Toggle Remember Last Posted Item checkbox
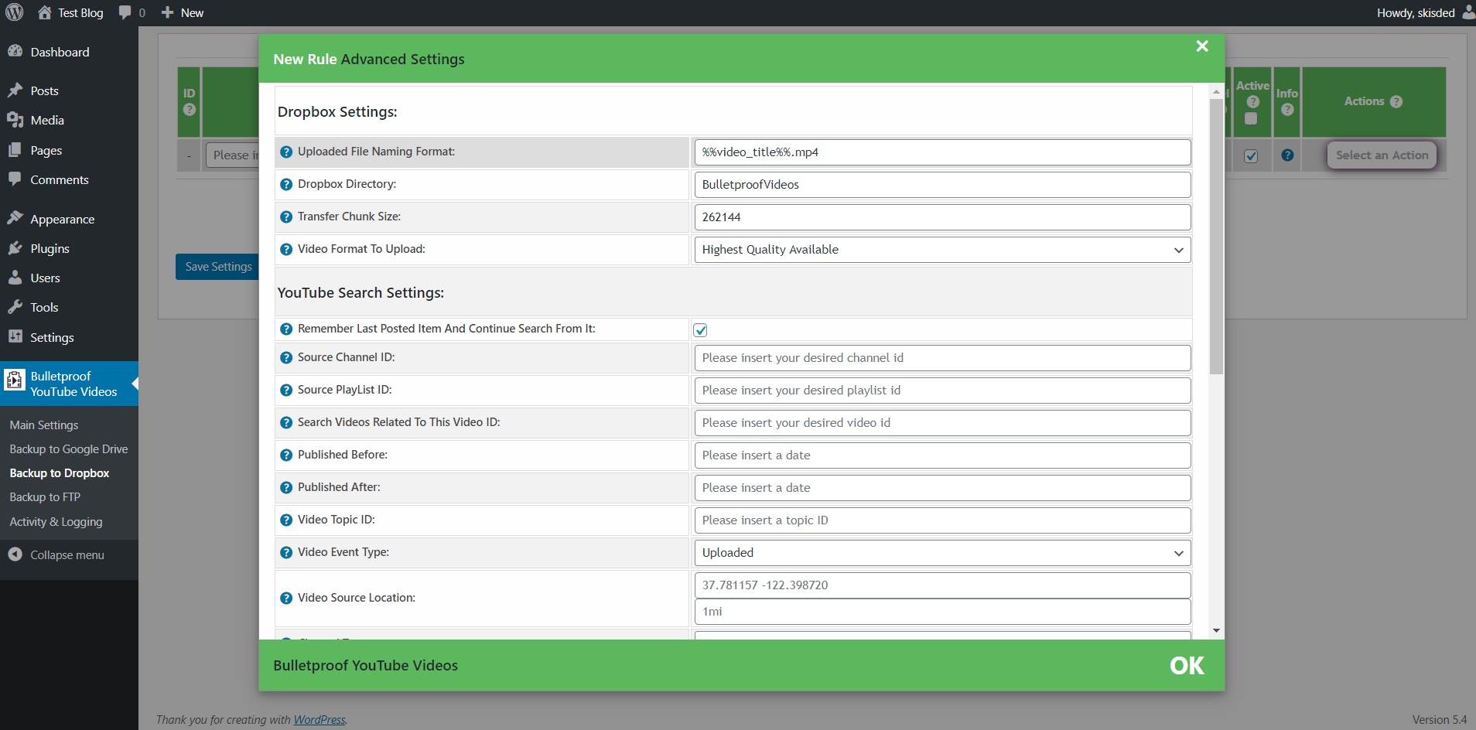The width and height of the screenshot is (1476, 730). tap(701, 330)
